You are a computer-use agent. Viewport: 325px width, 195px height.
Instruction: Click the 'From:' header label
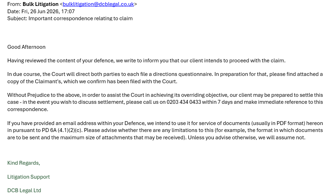point(14,4)
